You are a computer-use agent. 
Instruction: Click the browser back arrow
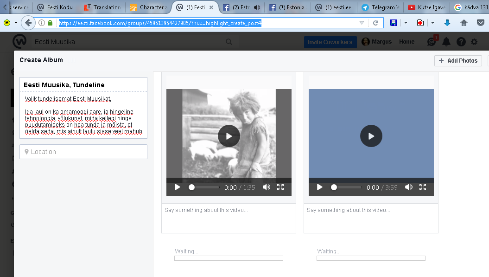(x=28, y=23)
